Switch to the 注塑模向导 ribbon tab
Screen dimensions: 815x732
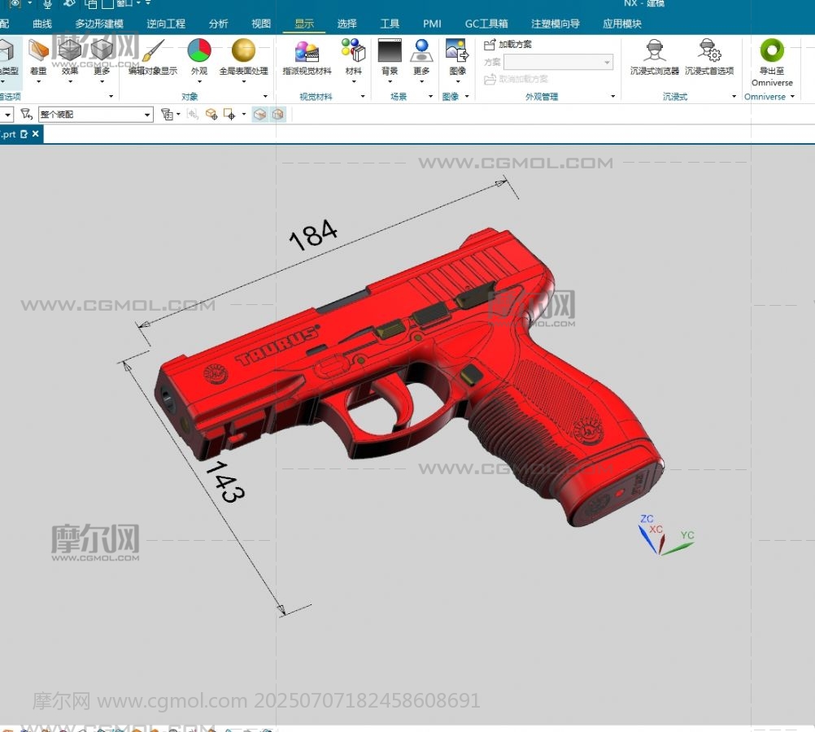[555, 24]
